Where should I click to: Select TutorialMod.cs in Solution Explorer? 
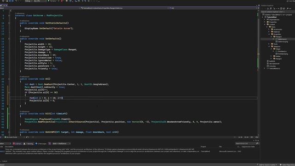[x=275, y=69]
